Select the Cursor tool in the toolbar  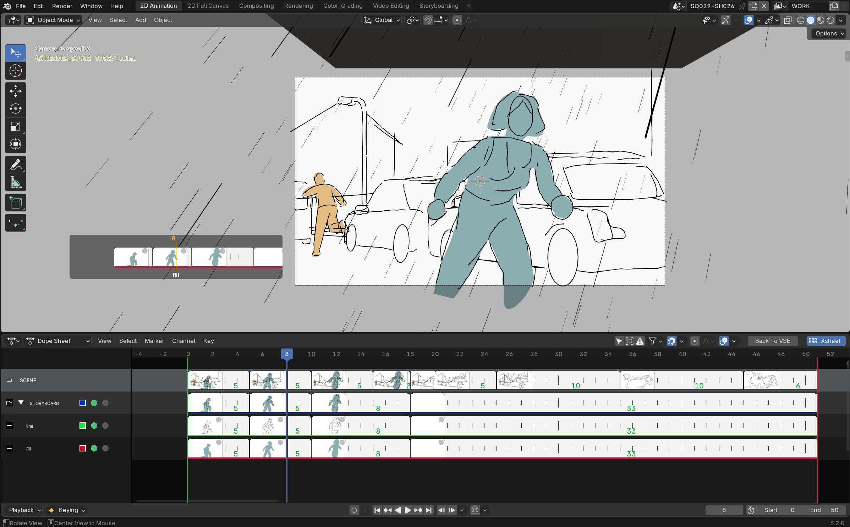tap(15, 71)
